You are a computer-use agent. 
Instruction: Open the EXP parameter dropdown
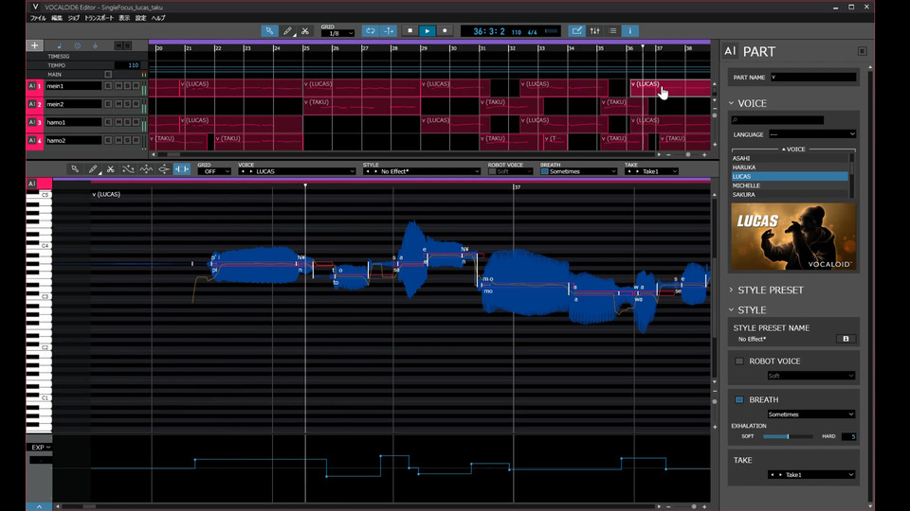point(40,448)
